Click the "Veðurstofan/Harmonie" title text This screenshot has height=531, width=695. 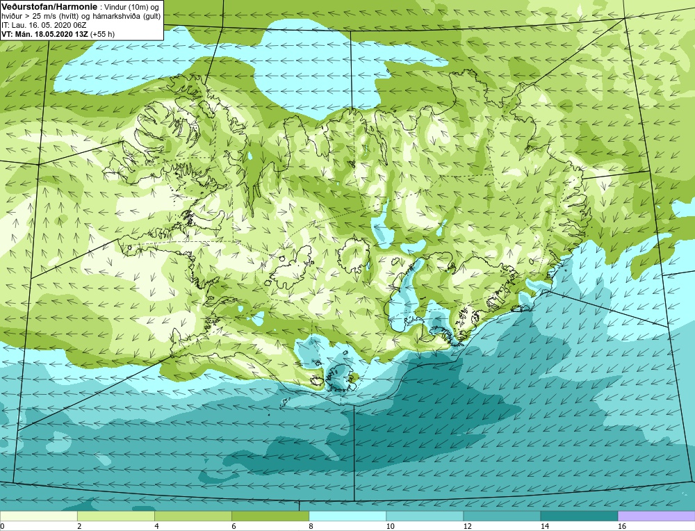pyautogui.click(x=49, y=7)
